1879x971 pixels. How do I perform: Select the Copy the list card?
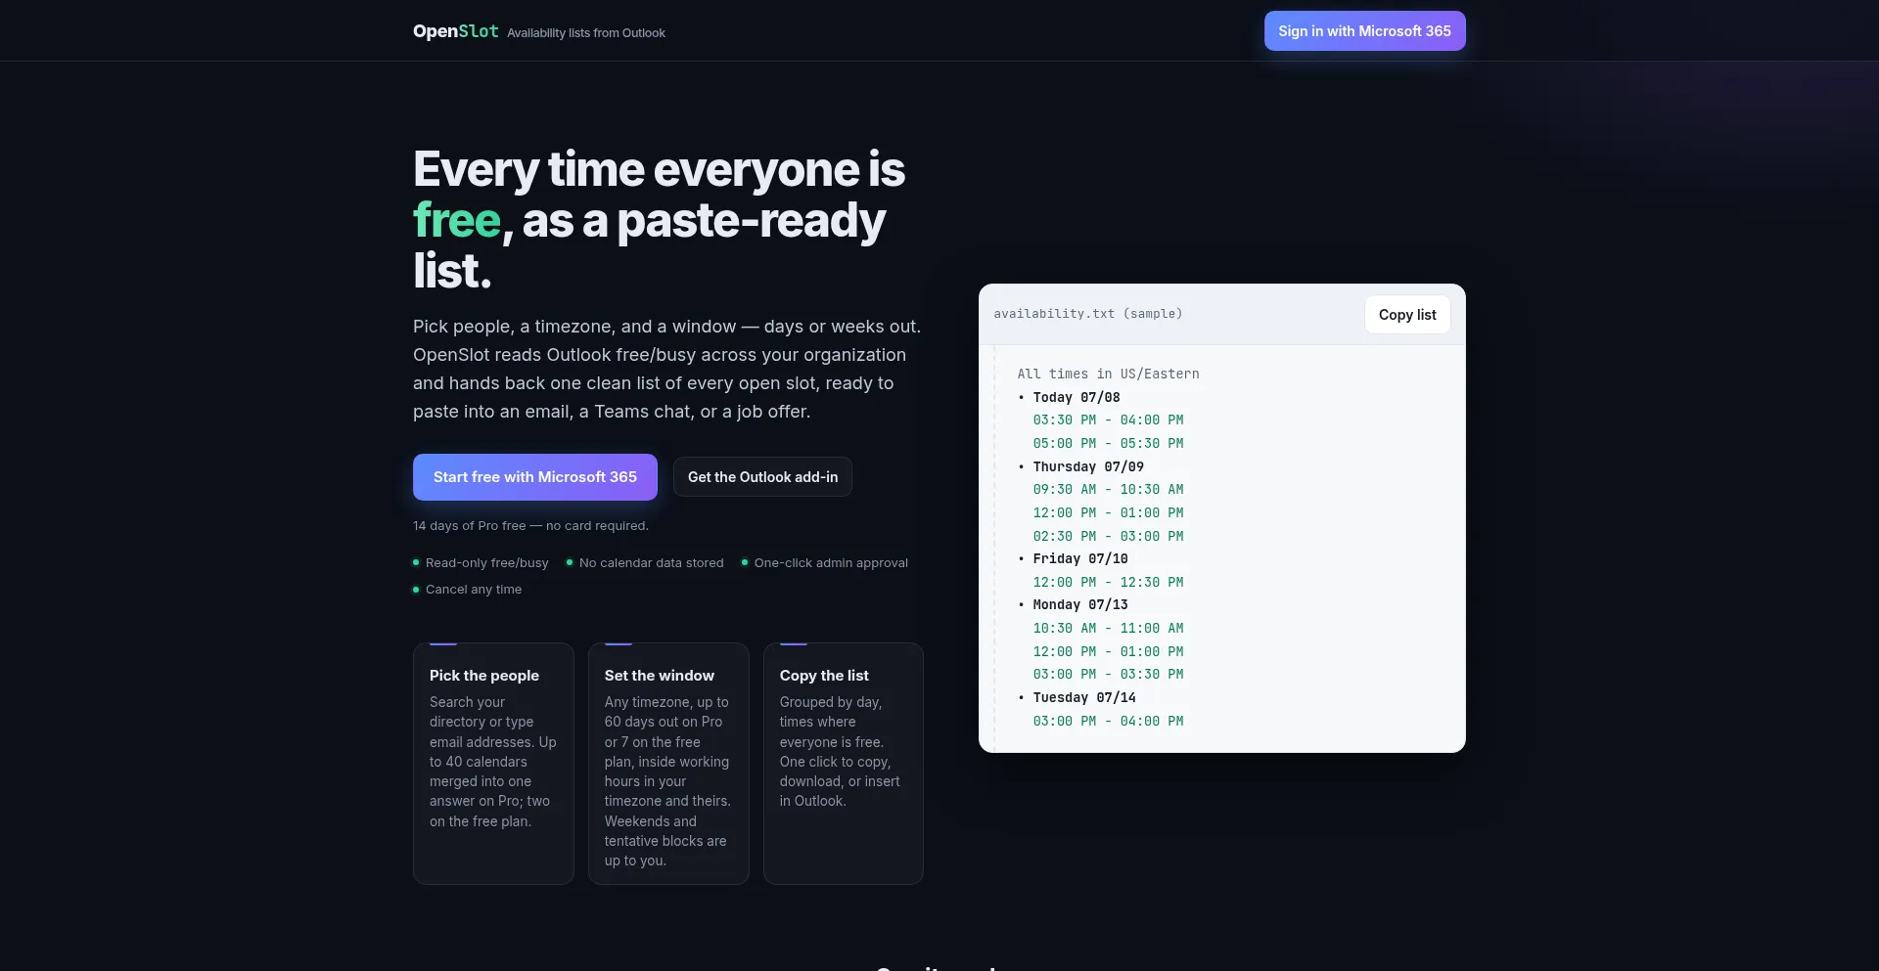pyautogui.click(x=844, y=764)
